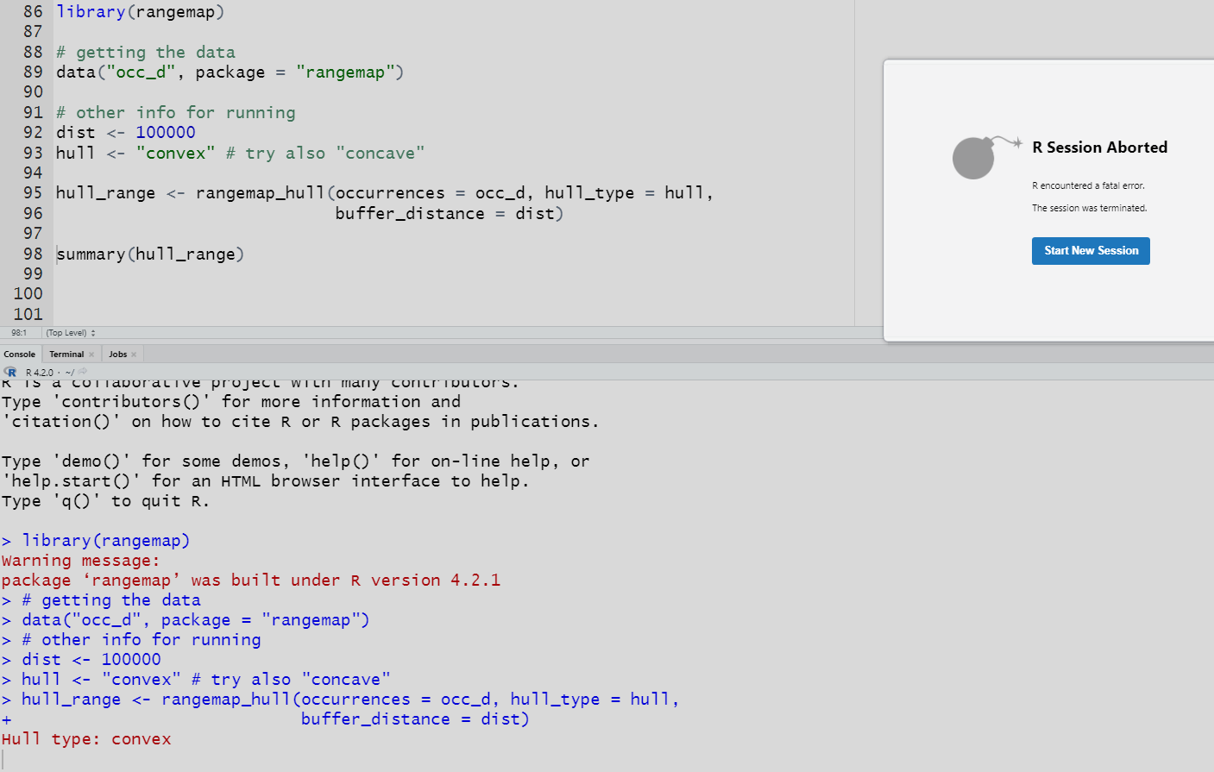1214x772 pixels.
Task: Close the Jobs tab with its X
Action: tap(134, 355)
